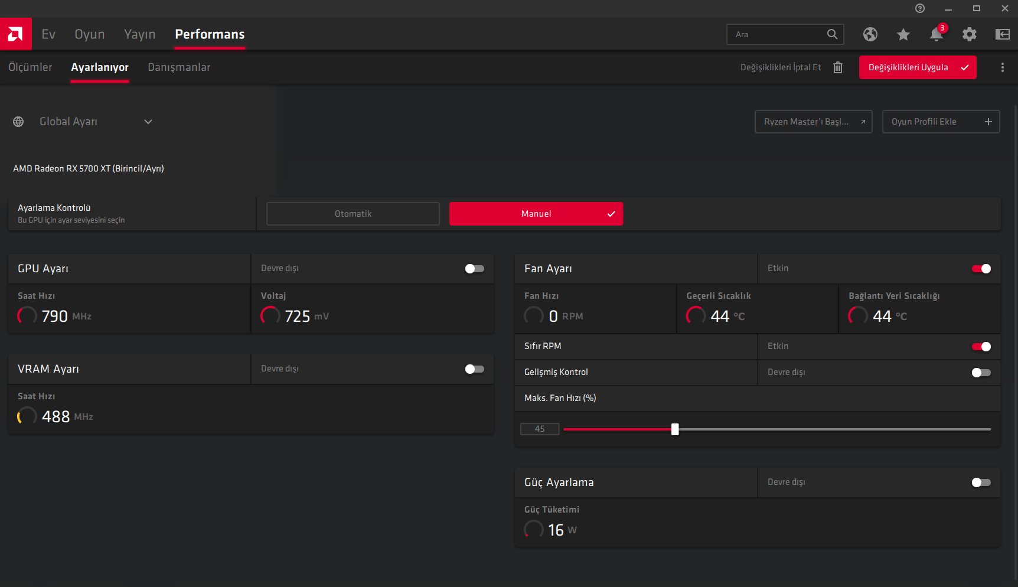The width and height of the screenshot is (1018, 587).
Task: Click the VRAM Ayarı heading
Action: click(x=48, y=369)
